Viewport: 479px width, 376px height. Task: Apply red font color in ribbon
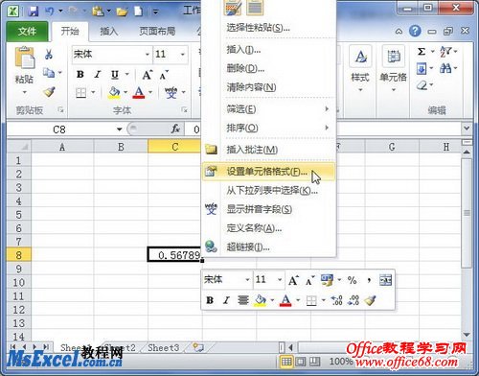click(139, 93)
